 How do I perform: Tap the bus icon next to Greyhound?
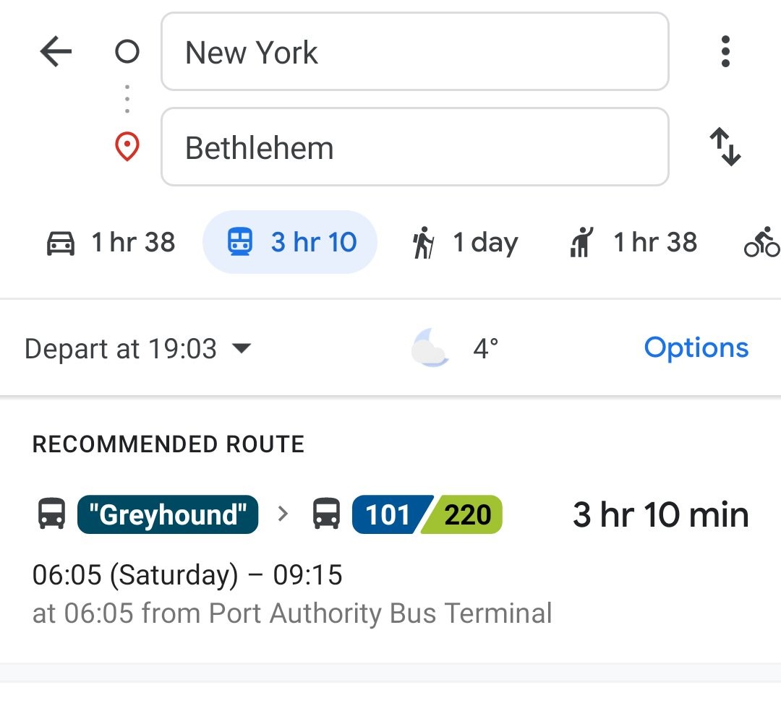(x=48, y=514)
